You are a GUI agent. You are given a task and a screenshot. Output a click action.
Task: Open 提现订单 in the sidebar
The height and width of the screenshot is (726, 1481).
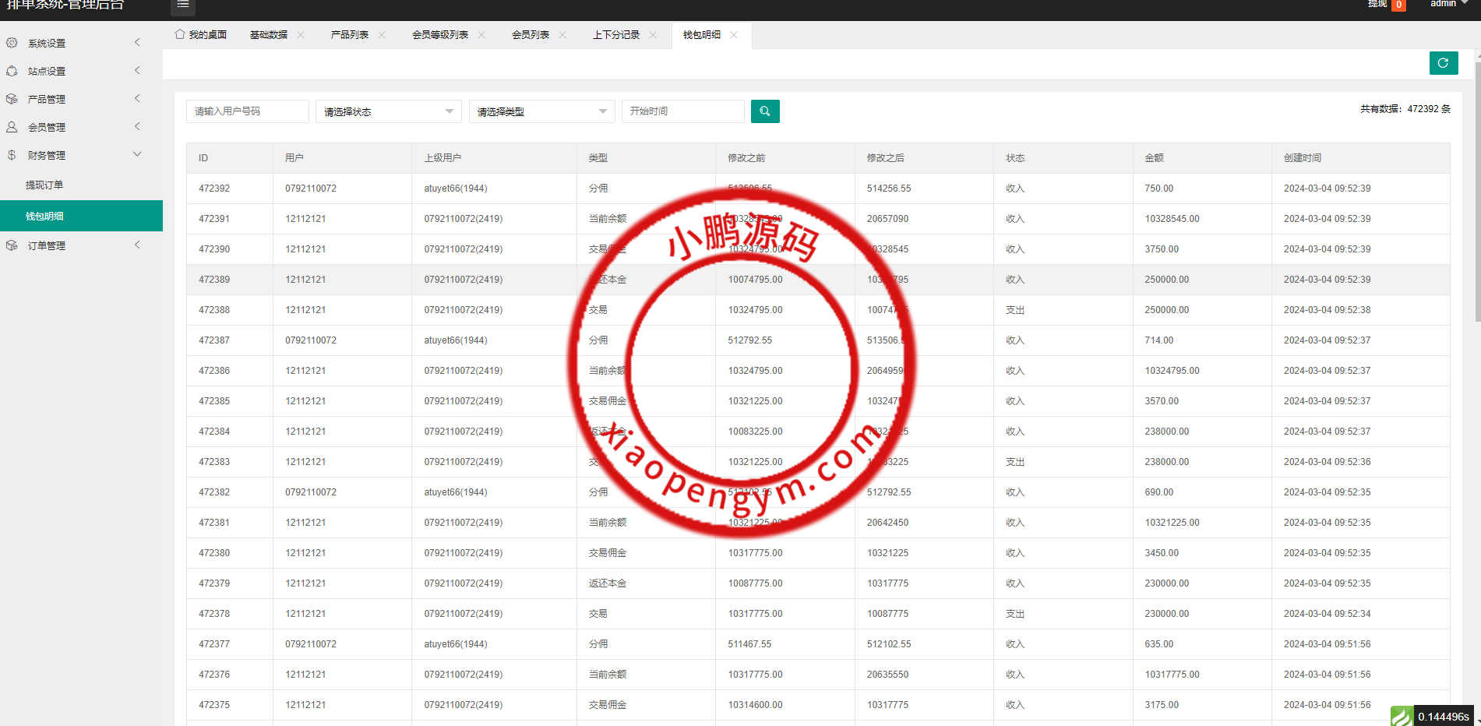[x=44, y=185]
